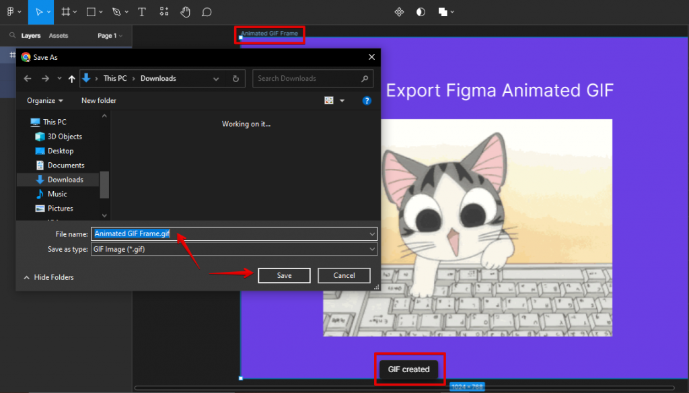Select the Move tool in Figma toolbar
Image resolution: width=689 pixels, height=393 pixels.
[x=38, y=12]
